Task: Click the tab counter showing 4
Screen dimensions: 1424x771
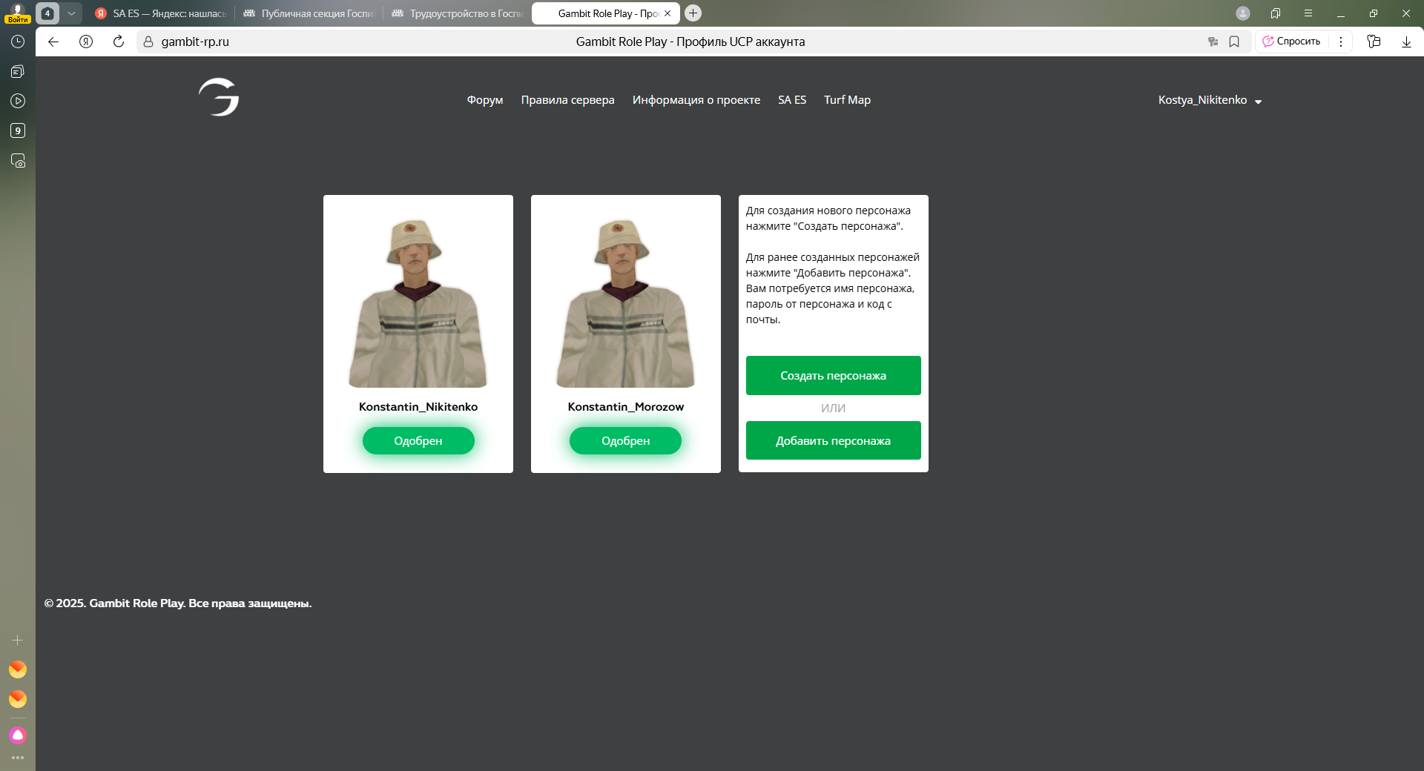Action: (x=47, y=13)
